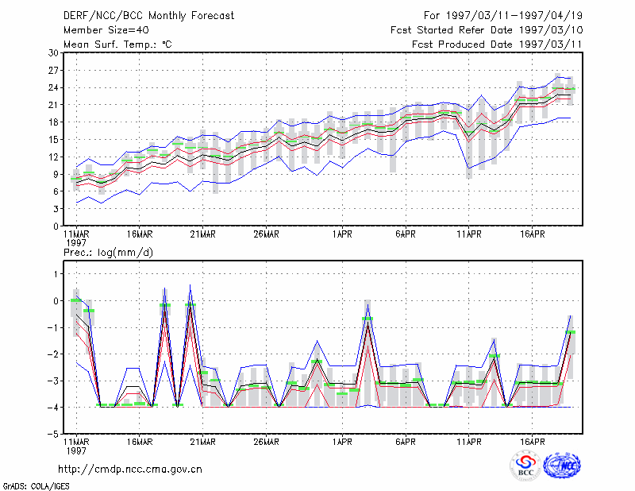Select the 1APR tick on temperature chart
Image resolution: width=635 pixels, height=491 pixels.
coord(342,234)
